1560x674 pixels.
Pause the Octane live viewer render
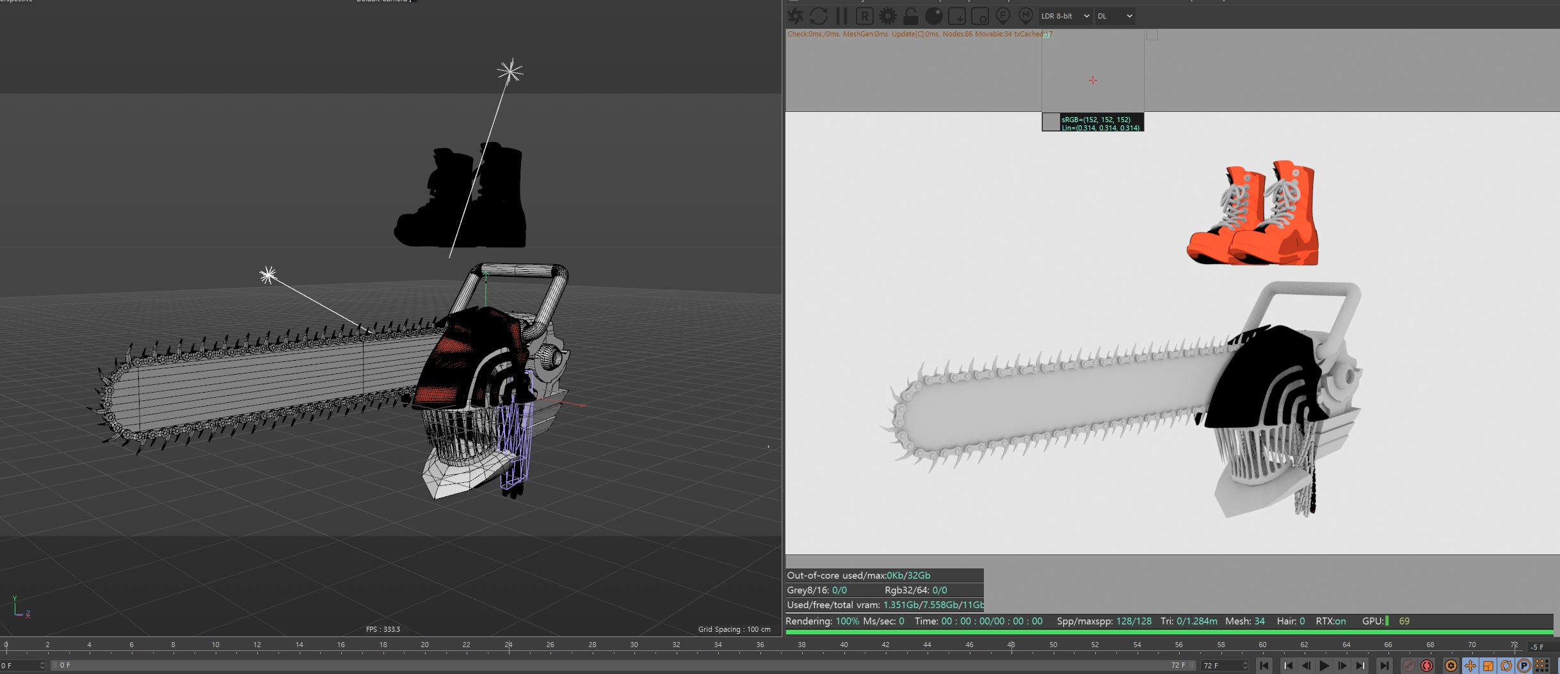coord(842,16)
